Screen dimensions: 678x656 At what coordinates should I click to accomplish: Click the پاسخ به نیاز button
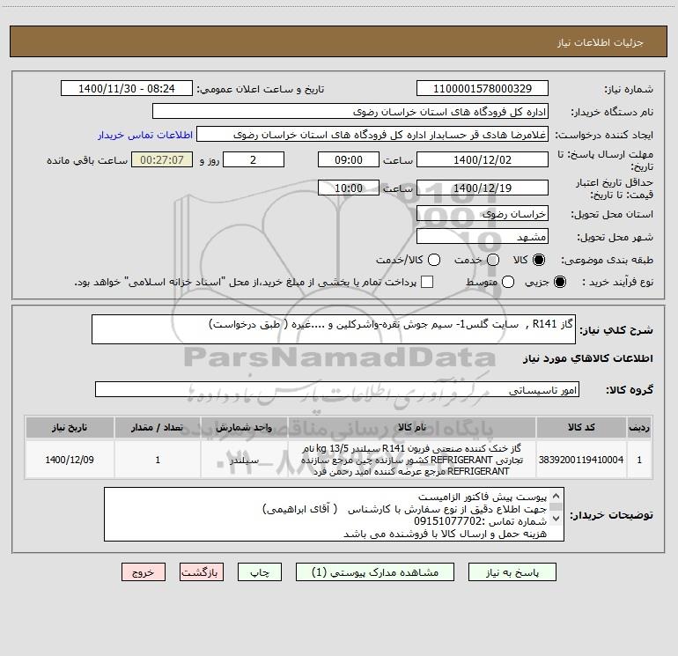[x=512, y=572]
